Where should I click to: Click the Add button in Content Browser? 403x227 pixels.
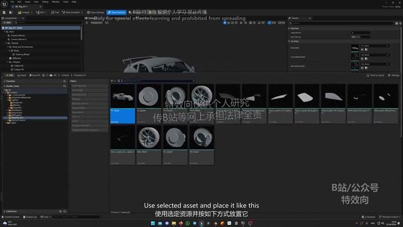(10, 76)
